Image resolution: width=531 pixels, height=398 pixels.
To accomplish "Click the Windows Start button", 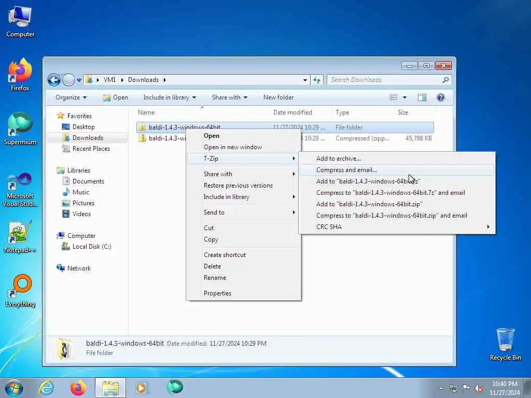I will click(x=14, y=388).
